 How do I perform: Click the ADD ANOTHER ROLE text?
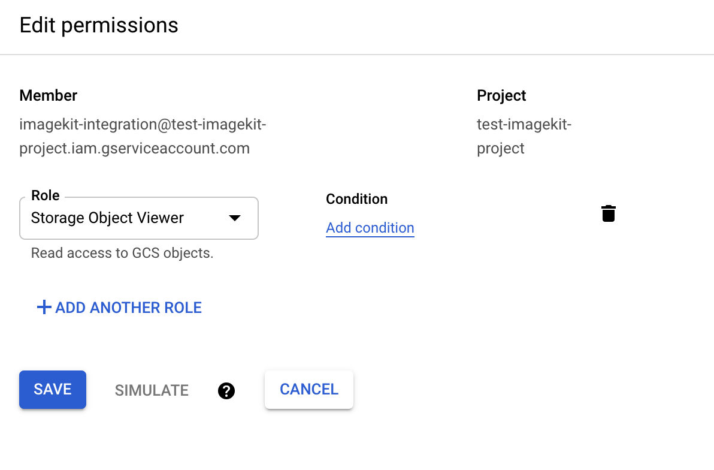(128, 308)
